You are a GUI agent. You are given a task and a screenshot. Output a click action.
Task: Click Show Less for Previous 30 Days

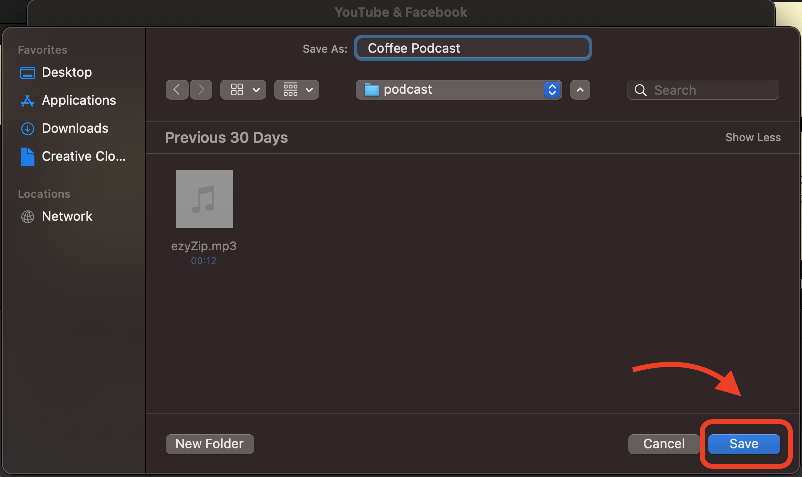pos(753,137)
